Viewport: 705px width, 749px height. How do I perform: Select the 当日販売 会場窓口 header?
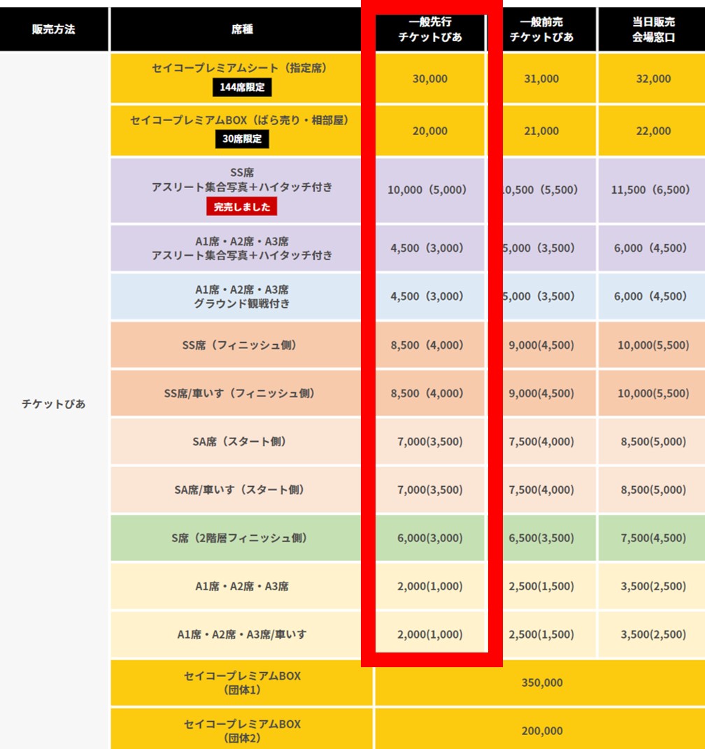coord(653,29)
